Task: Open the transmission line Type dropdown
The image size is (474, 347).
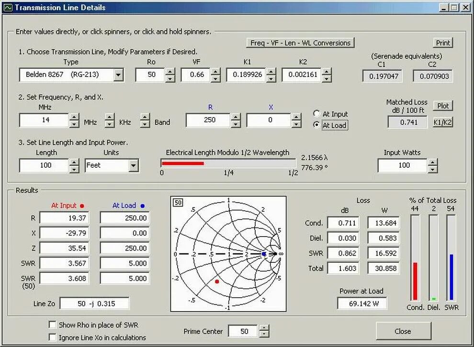Action: point(118,75)
